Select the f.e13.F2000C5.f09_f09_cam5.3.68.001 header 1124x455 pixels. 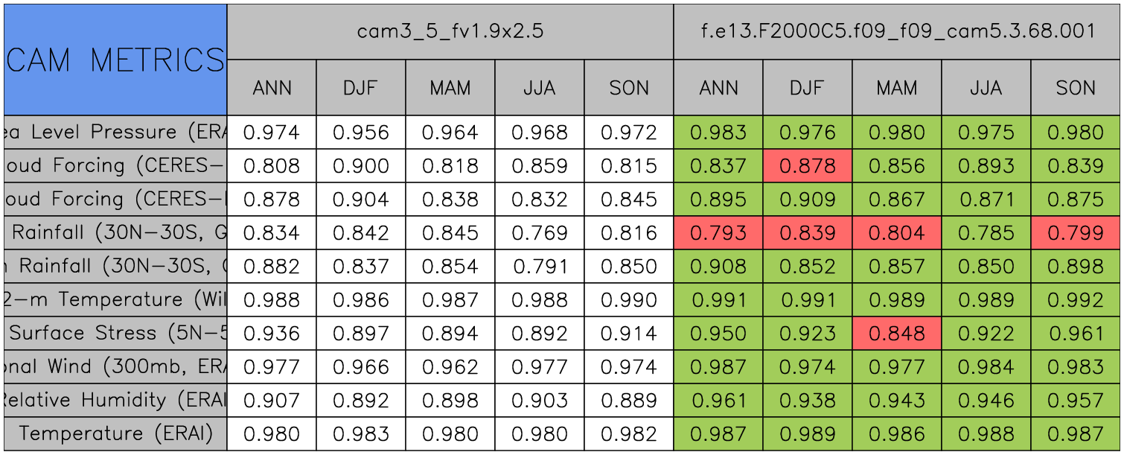pyautogui.click(x=897, y=31)
